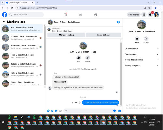Open Faith - 2 Beds 1 Bath House chat
Screen dimensions: 163x130
coord(22,84)
